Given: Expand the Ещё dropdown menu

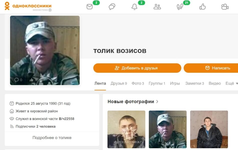Looking at the screenshot, I should [x=232, y=83].
